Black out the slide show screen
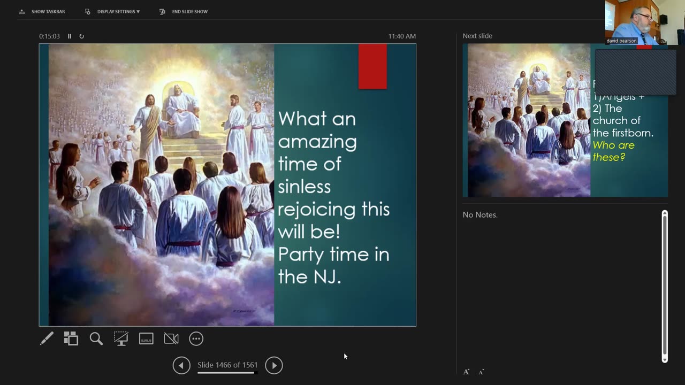Viewport: 685px width, 385px height. click(121, 338)
